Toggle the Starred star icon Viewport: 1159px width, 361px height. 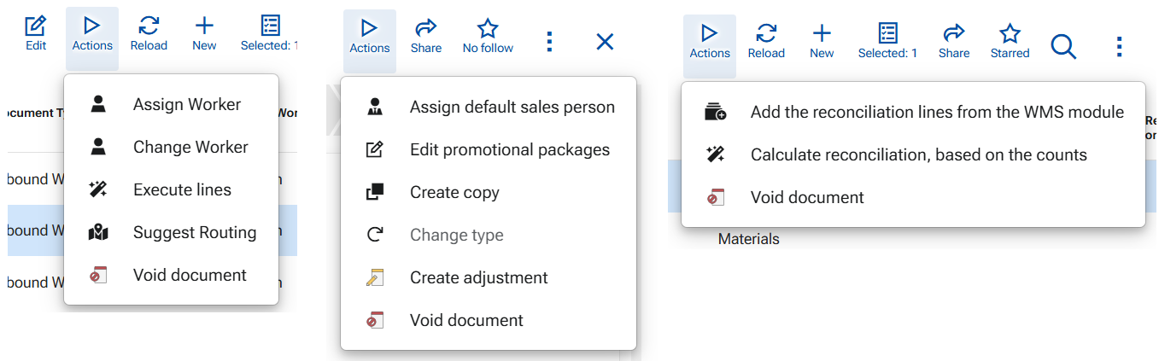point(1010,34)
